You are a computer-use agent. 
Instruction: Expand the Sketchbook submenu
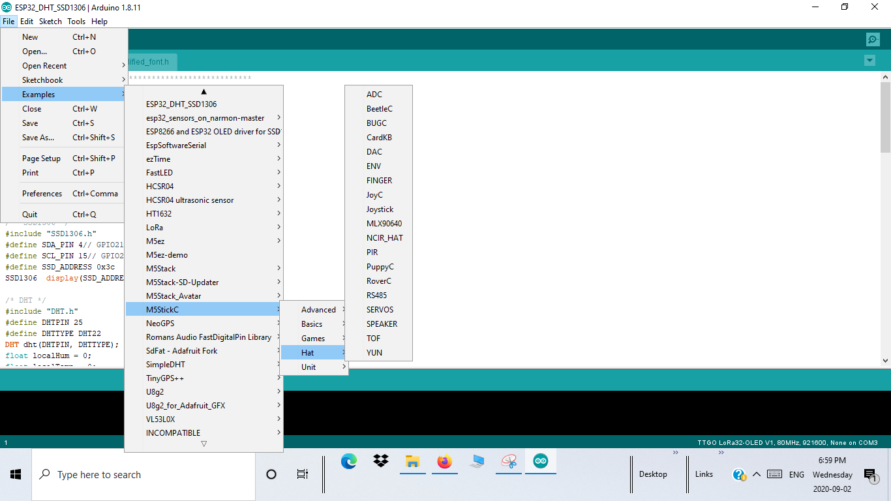(x=64, y=80)
